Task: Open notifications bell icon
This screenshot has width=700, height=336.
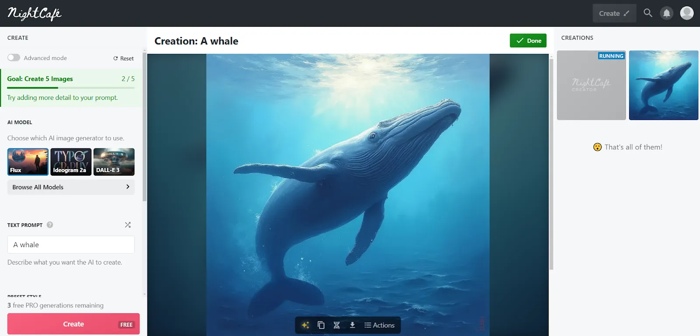Action: pos(666,13)
